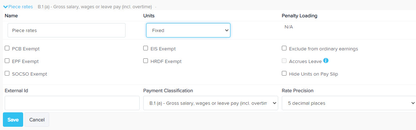Click the Hide Units on Pay Slip label
416x130 pixels.
[313, 74]
